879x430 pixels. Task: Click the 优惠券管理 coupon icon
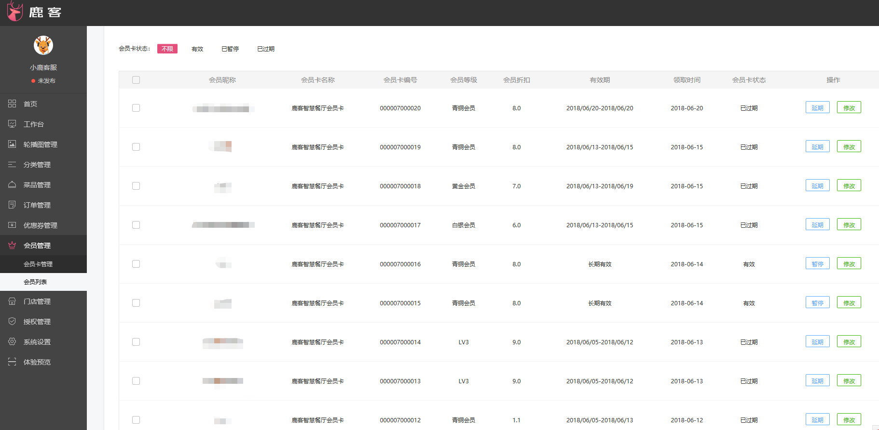pyautogui.click(x=12, y=225)
